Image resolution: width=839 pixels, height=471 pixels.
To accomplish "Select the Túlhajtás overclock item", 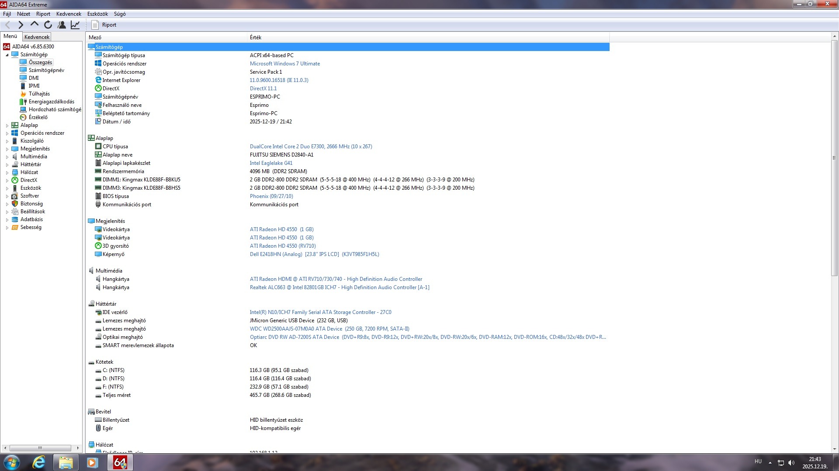I will 39,94.
